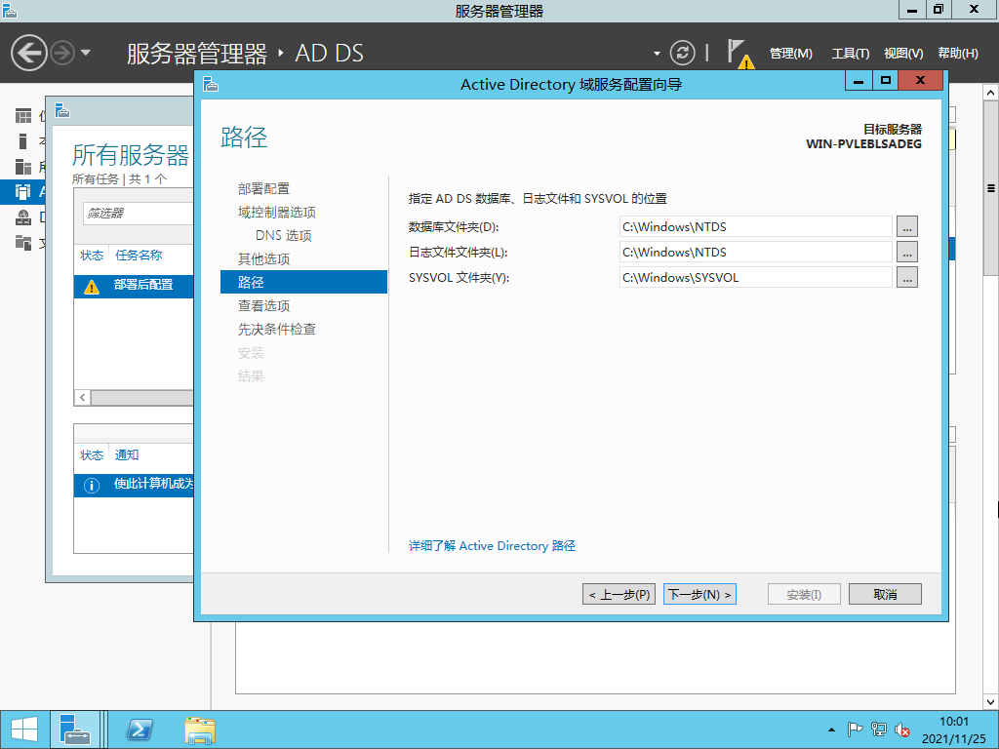Open the notifications flag with warning
The width and height of the screenshot is (999, 749).
click(740, 54)
